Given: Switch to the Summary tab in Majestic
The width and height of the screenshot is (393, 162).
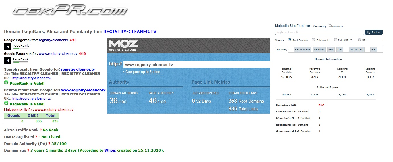Looking at the screenshot, I should click(x=282, y=49).
